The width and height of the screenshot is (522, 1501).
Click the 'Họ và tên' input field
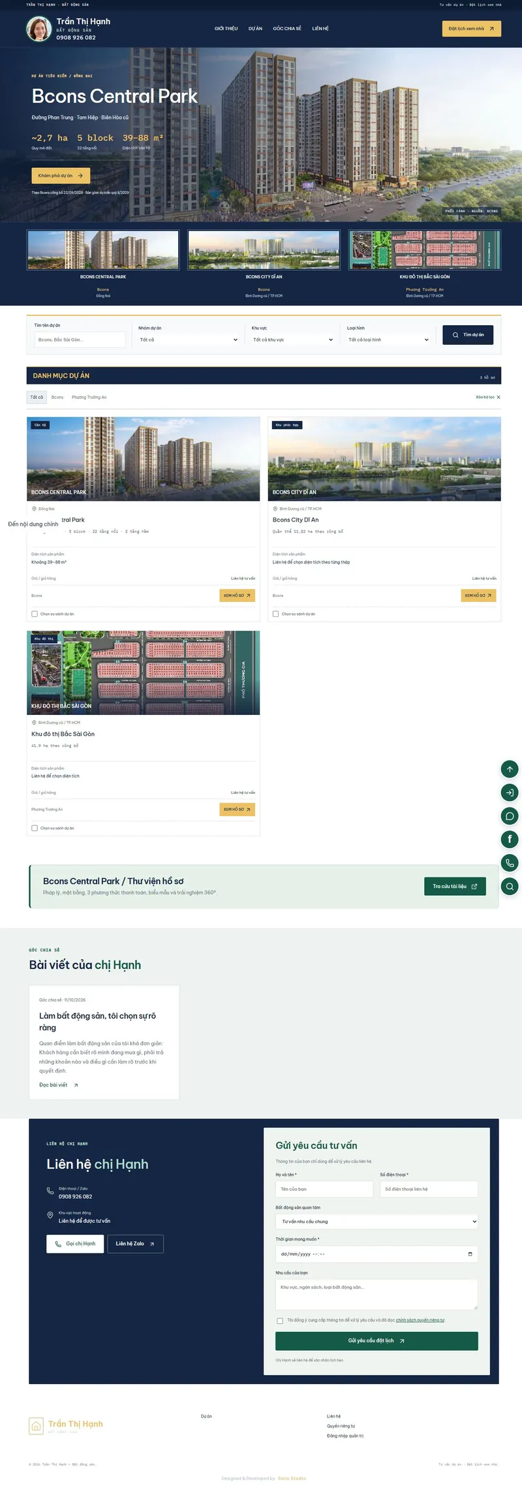tap(324, 1190)
